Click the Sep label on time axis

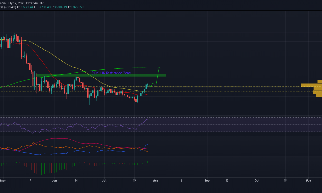coord(207,181)
